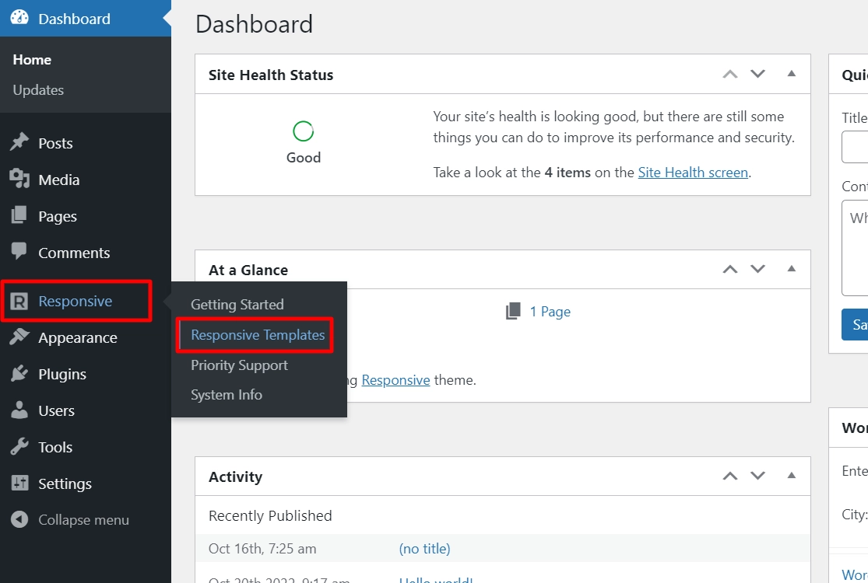Click the Appearance brush icon
Screen dimensions: 868x583
tap(26, 337)
